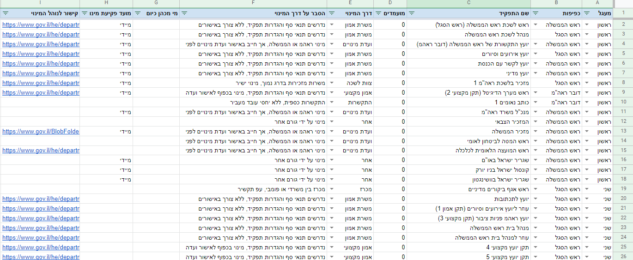This screenshot has height=260, width=633.
Task: Select cell מכרז בין משרדי או פומבי
Action: pos(254,189)
